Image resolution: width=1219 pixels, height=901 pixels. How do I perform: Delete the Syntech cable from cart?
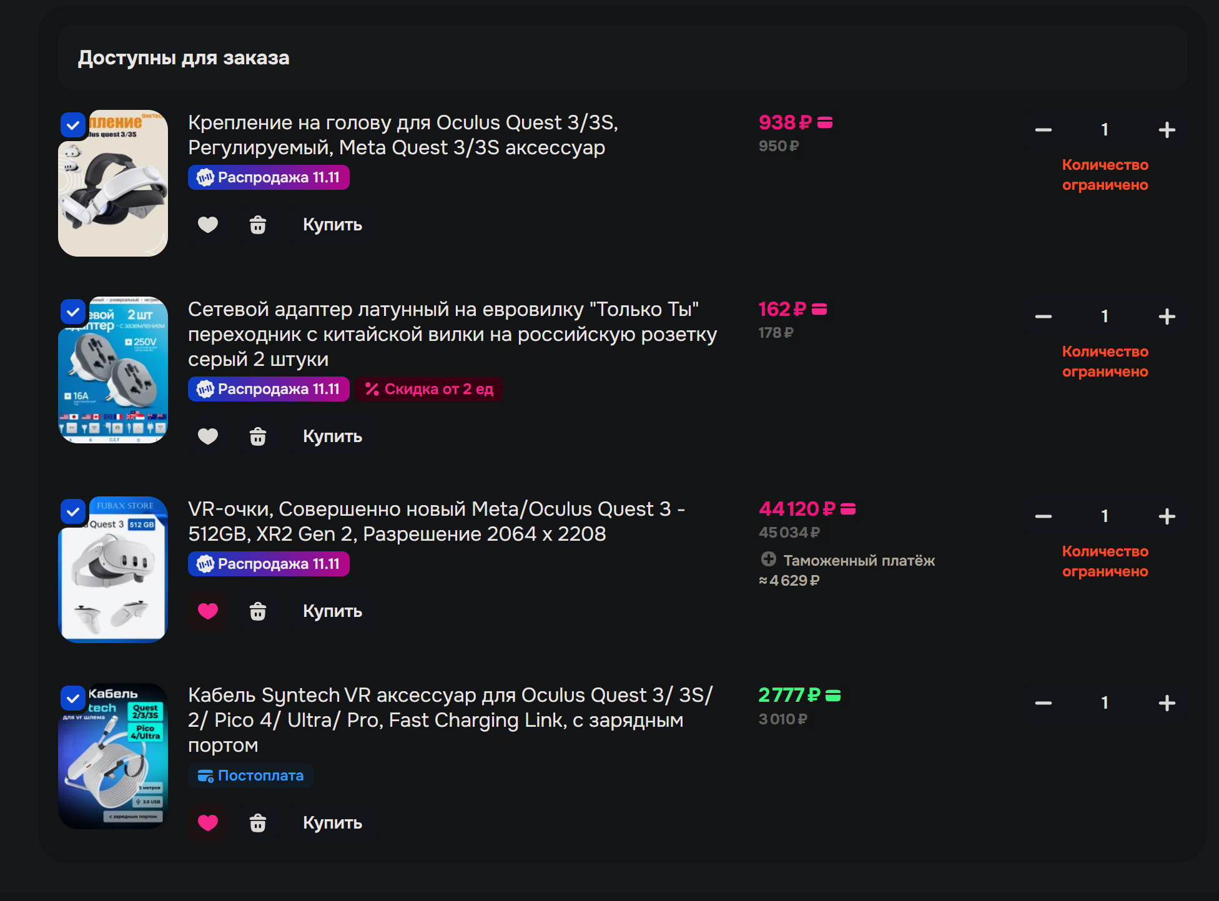pos(258,823)
